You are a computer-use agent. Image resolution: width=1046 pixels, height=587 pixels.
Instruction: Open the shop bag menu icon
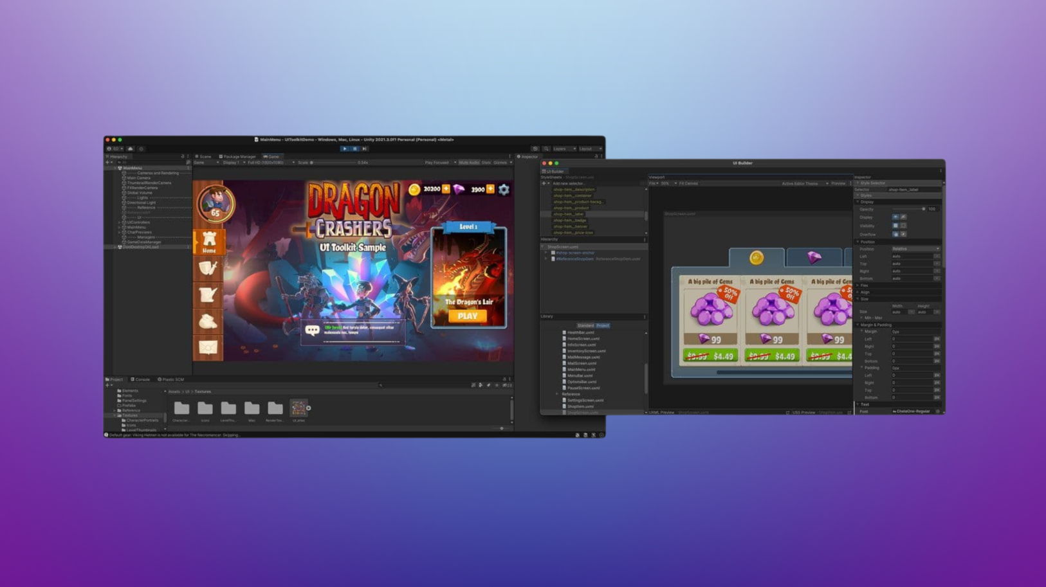(x=208, y=321)
